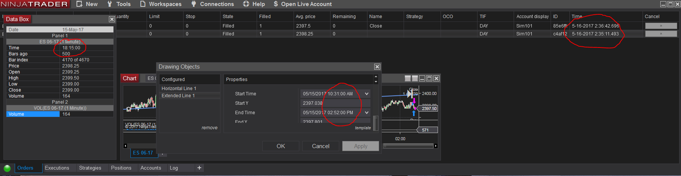The height and width of the screenshot is (176, 681).
Task: Click the Workspaces document icon
Action: (x=143, y=4)
